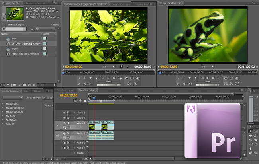Click Lift button in Program monitor
Screen dimensions: 259x164
pyautogui.click(x=226, y=84)
